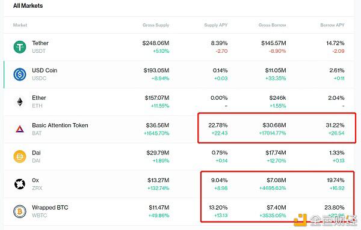Sort by Supply APY column header
The width and height of the screenshot is (361, 230).
point(216,25)
